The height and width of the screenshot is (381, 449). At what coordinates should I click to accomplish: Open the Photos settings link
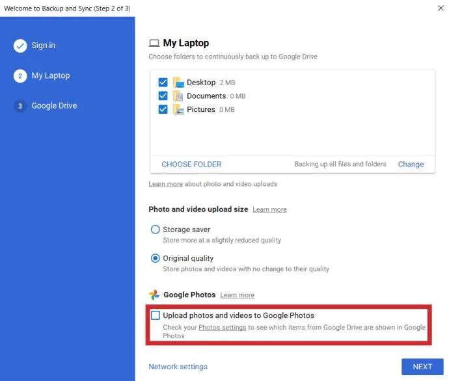click(x=222, y=328)
